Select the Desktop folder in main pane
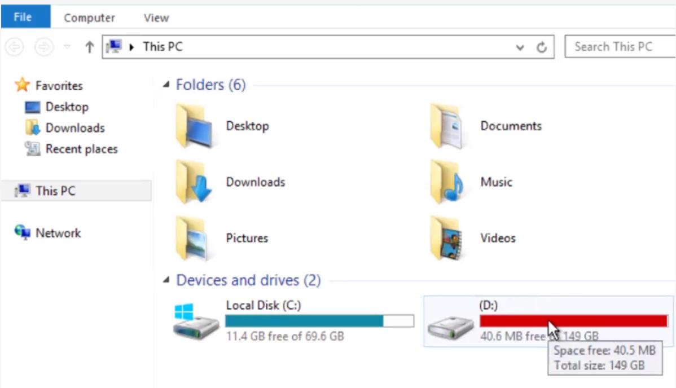Screen dimensions: 676x388 (223, 126)
